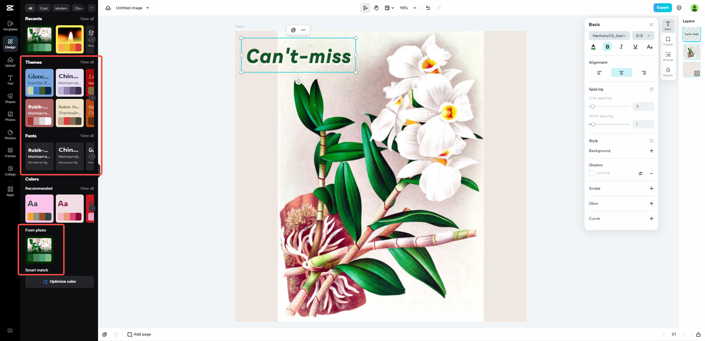Open the font size dropdown
The width and height of the screenshot is (705, 341).
point(643,36)
